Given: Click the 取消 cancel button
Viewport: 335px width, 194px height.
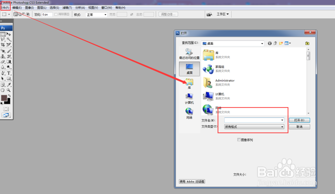Looking at the screenshot, I should point(299,127).
